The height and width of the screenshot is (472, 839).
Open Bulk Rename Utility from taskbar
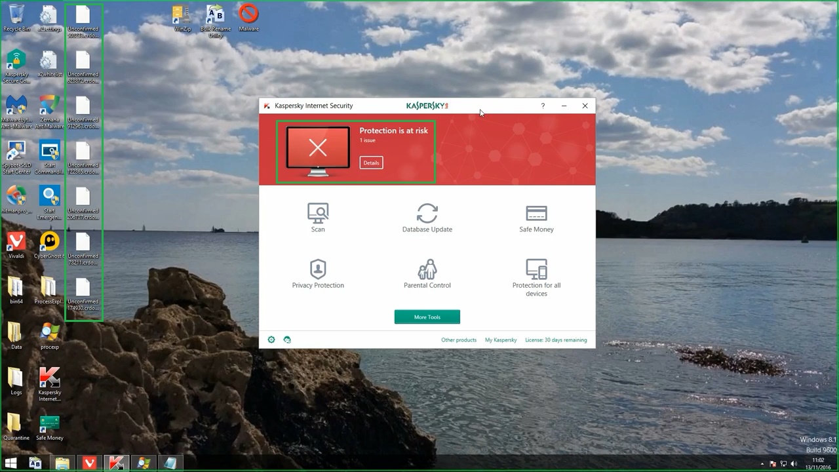click(x=35, y=463)
